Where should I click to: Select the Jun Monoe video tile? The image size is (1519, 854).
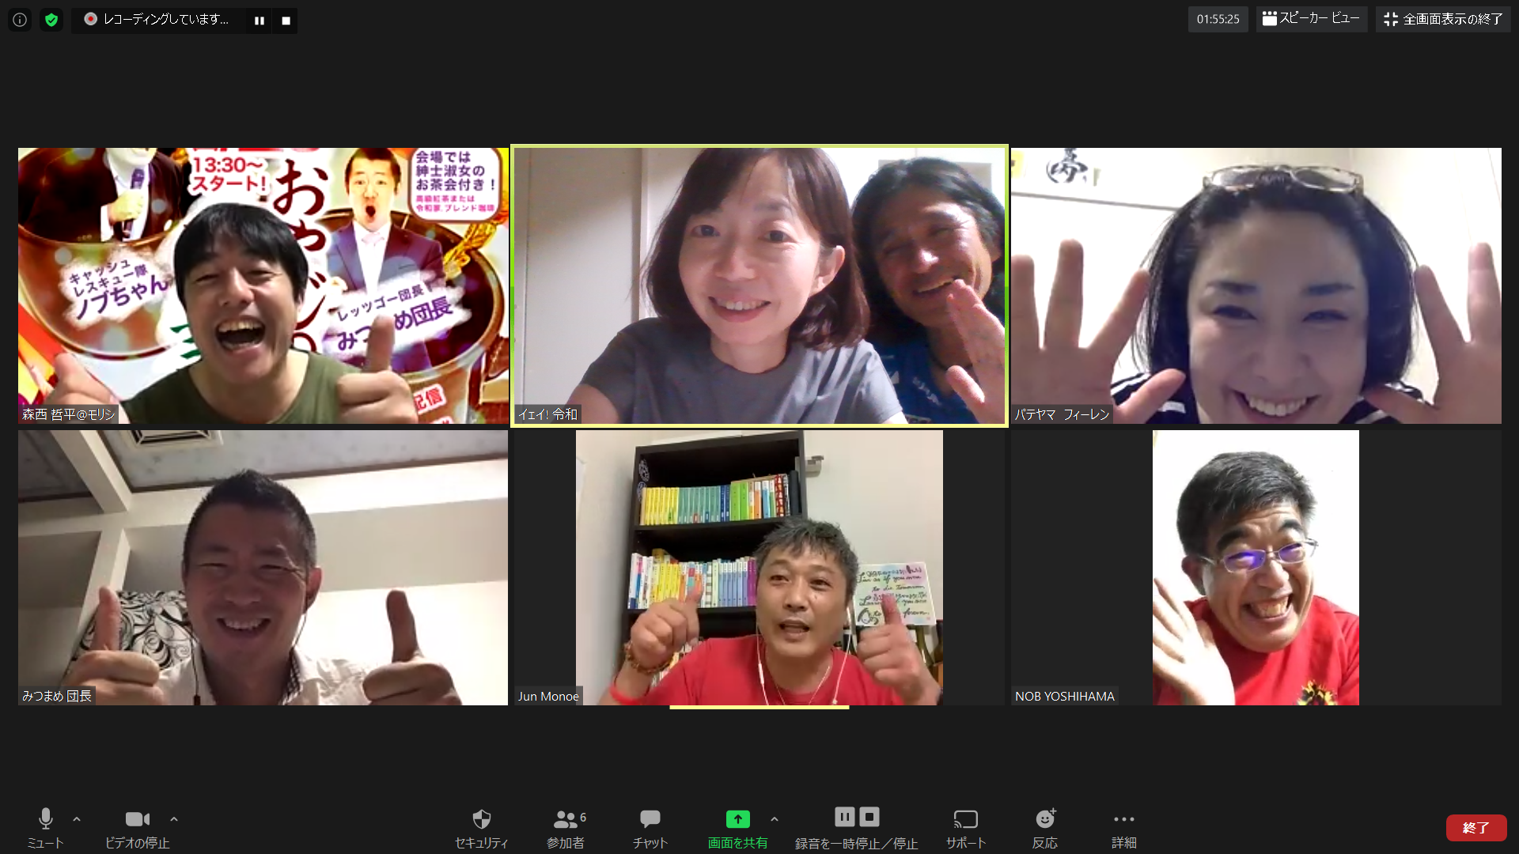coord(759,568)
